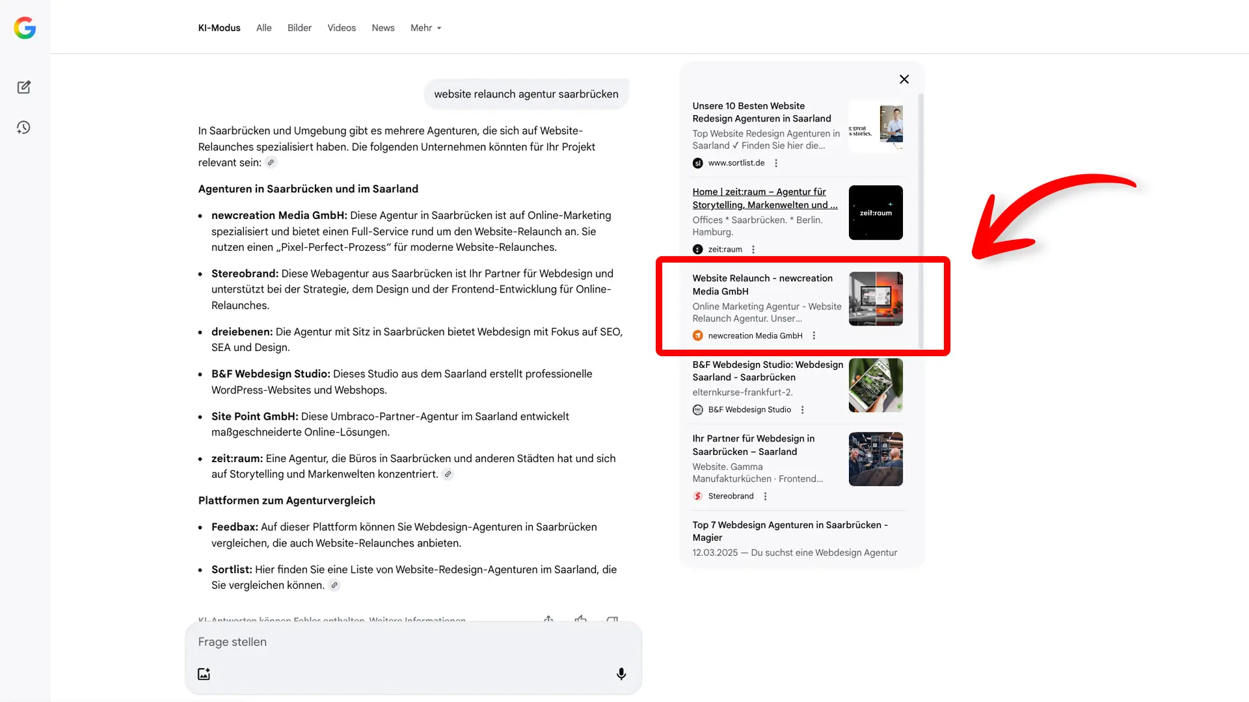Image resolution: width=1249 pixels, height=702 pixels.
Task: Open three-dot menu beside www.sortlist.de
Action: coord(775,163)
